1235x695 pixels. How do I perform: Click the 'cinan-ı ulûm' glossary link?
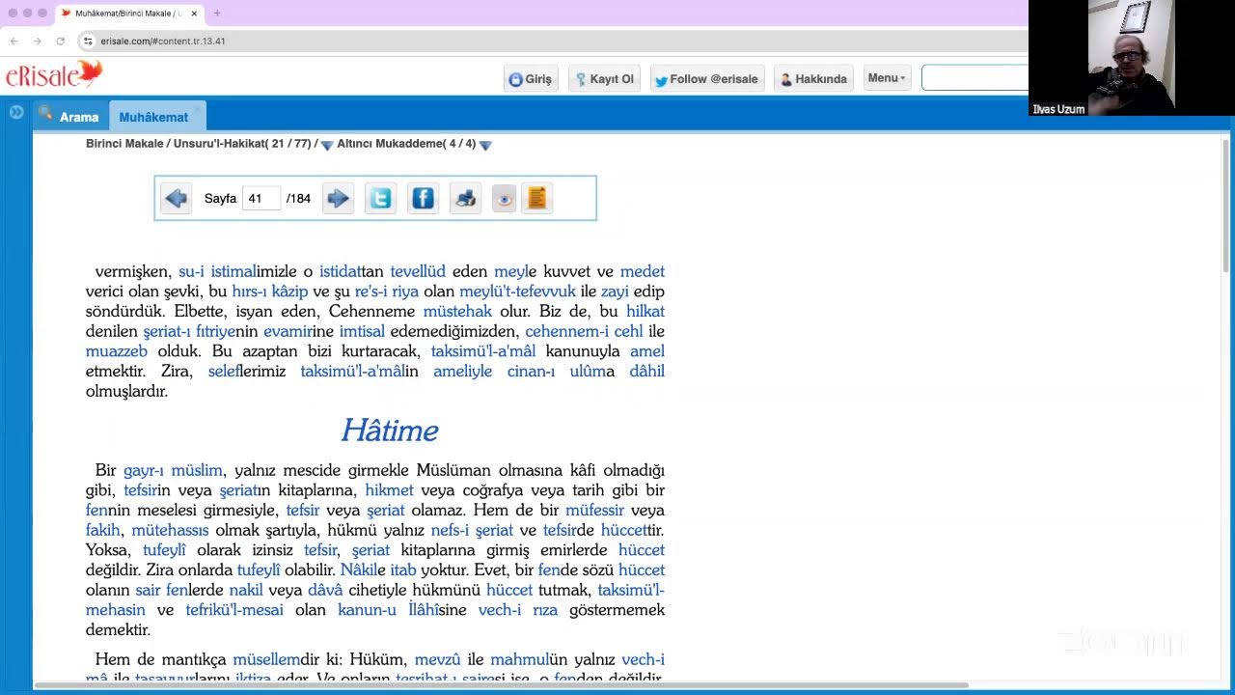point(556,371)
